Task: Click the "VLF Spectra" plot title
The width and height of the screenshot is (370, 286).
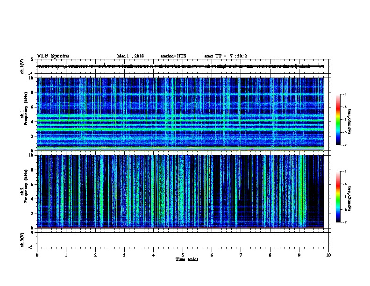Action: coord(53,56)
